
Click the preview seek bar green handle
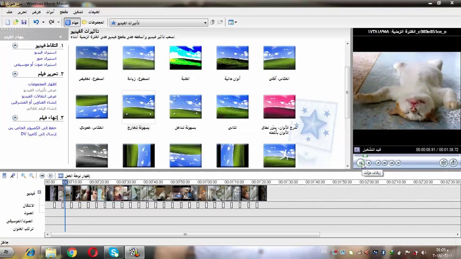(x=365, y=156)
